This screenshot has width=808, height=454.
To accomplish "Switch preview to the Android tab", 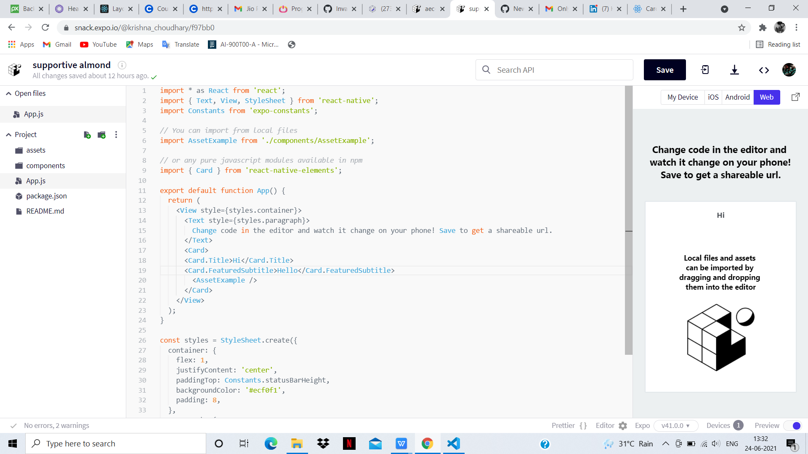I will point(738,97).
